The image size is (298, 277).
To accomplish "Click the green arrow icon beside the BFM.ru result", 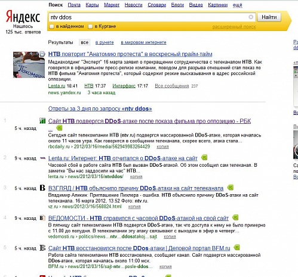I will click(236, 247).
